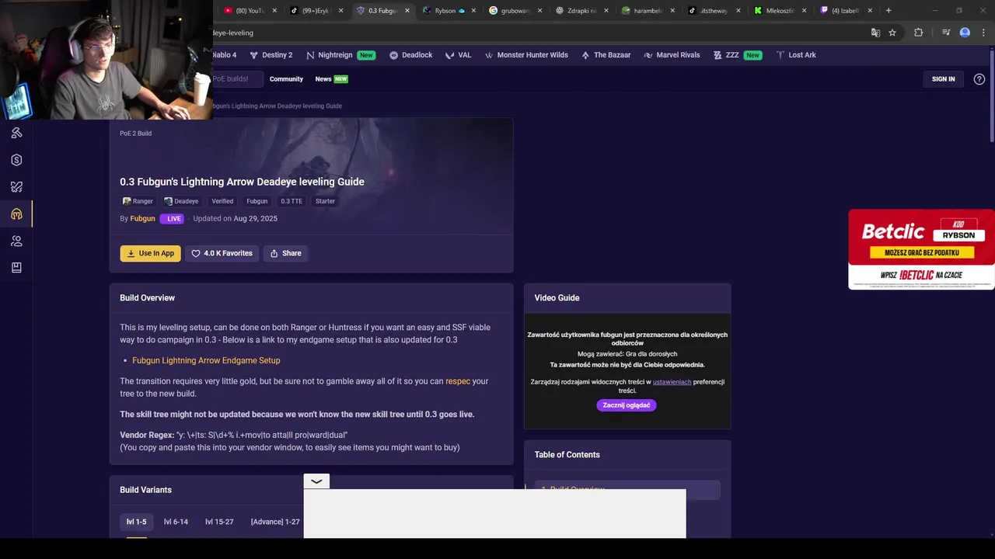Open the hexagon S currency icon in sidebar
995x559 pixels.
(x=16, y=160)
